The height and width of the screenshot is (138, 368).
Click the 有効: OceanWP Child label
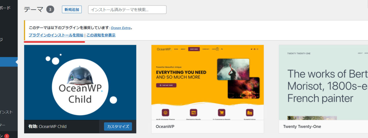47,126
